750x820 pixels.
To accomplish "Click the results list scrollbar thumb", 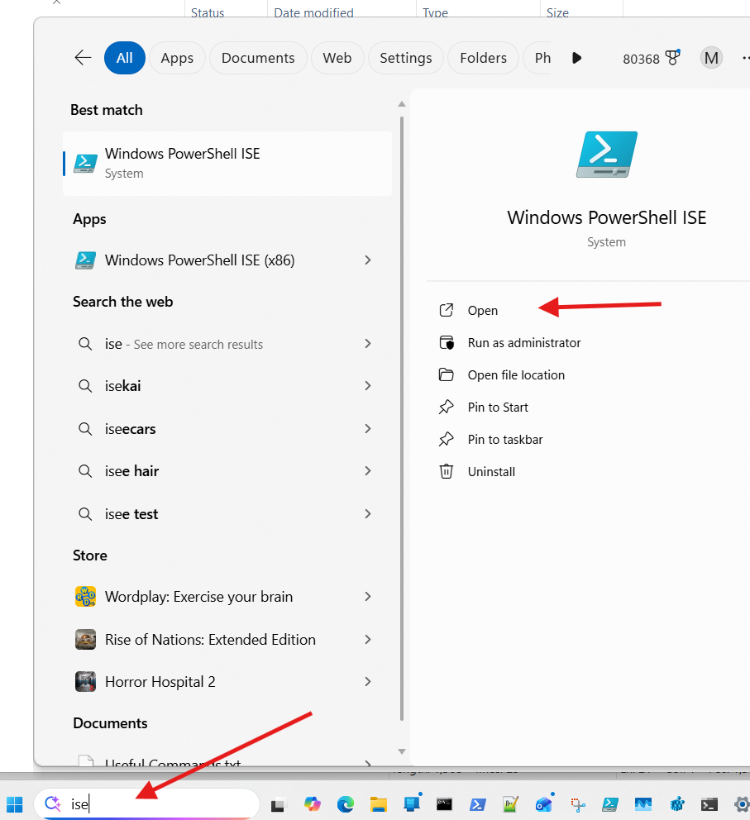I will click(x=402, y=418).
